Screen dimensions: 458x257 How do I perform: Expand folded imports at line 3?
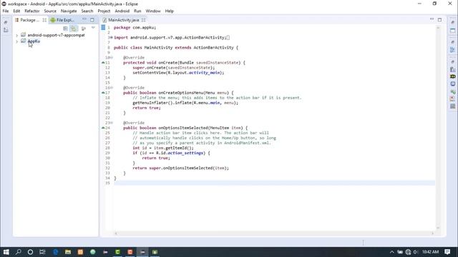coord(112,38)
